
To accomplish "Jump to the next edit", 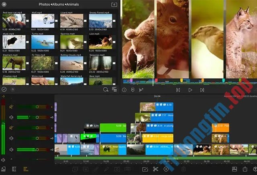I will tap(202, 90).
